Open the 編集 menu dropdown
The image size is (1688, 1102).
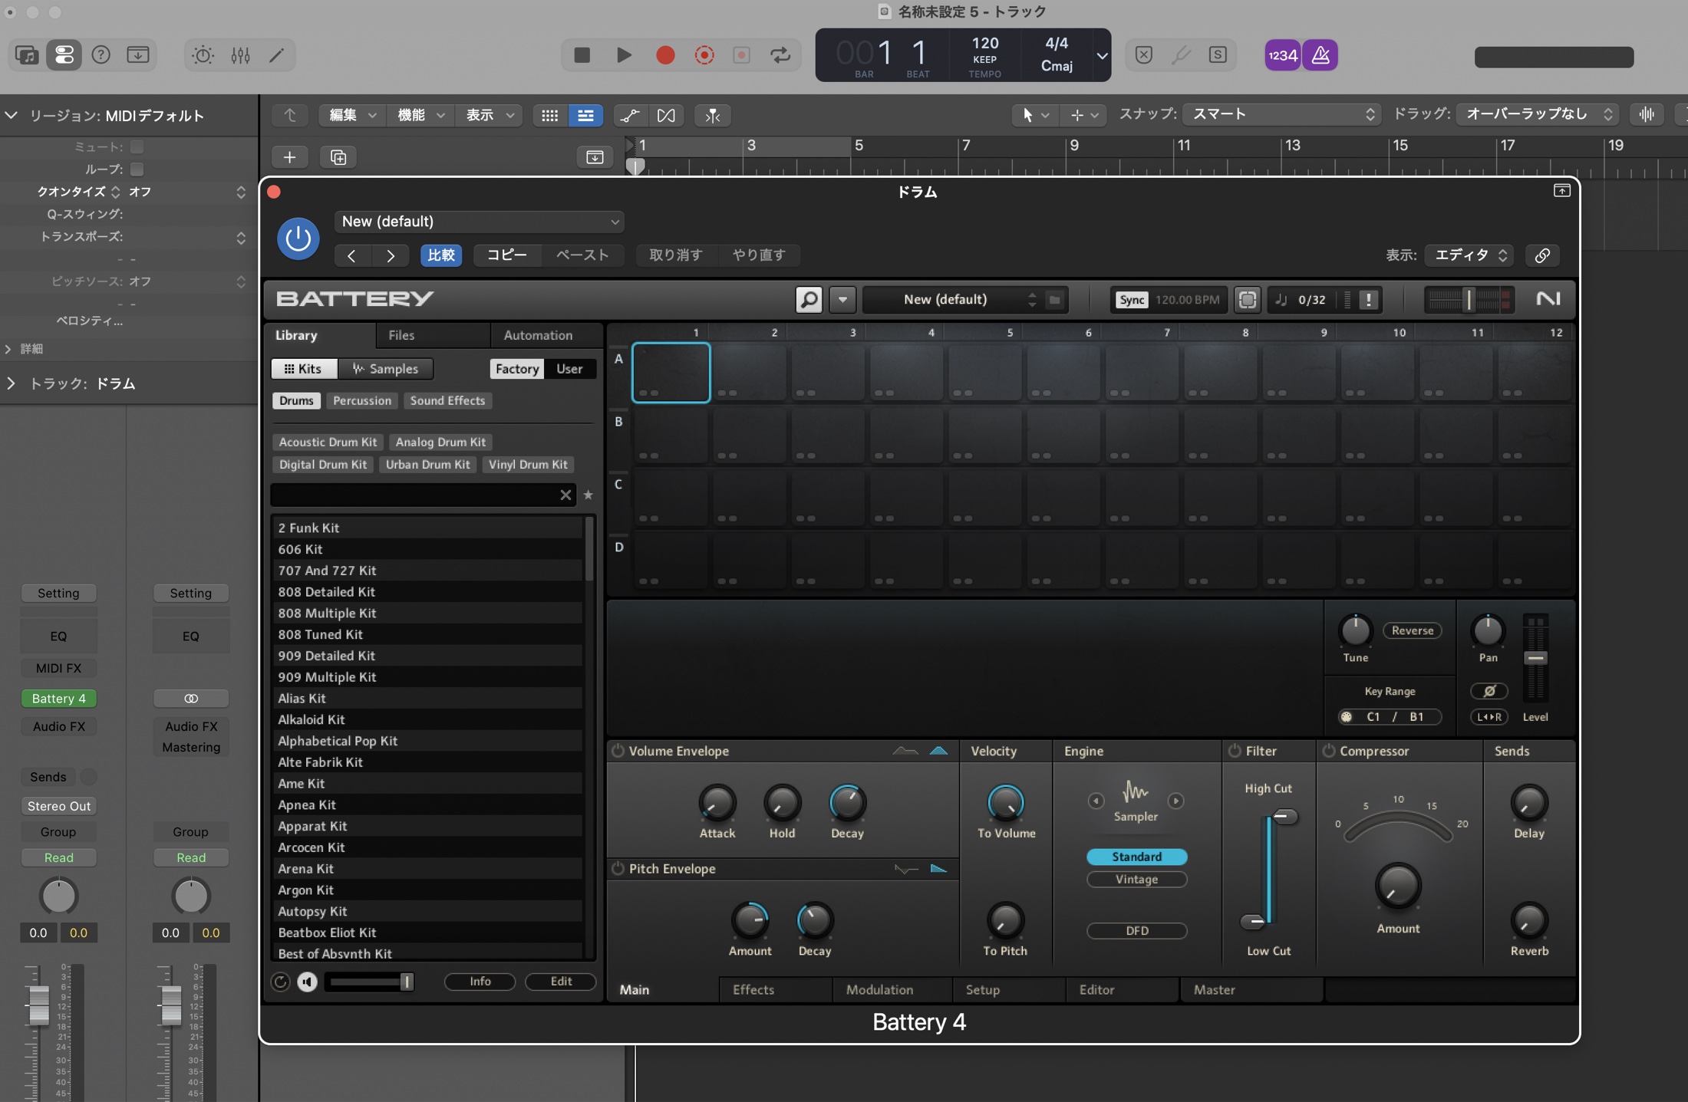(x=352, y=115)
